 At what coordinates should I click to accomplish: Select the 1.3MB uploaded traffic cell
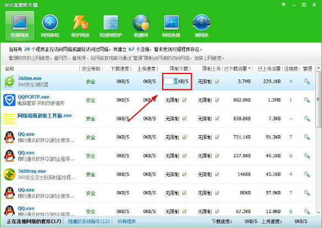(274, 100)
